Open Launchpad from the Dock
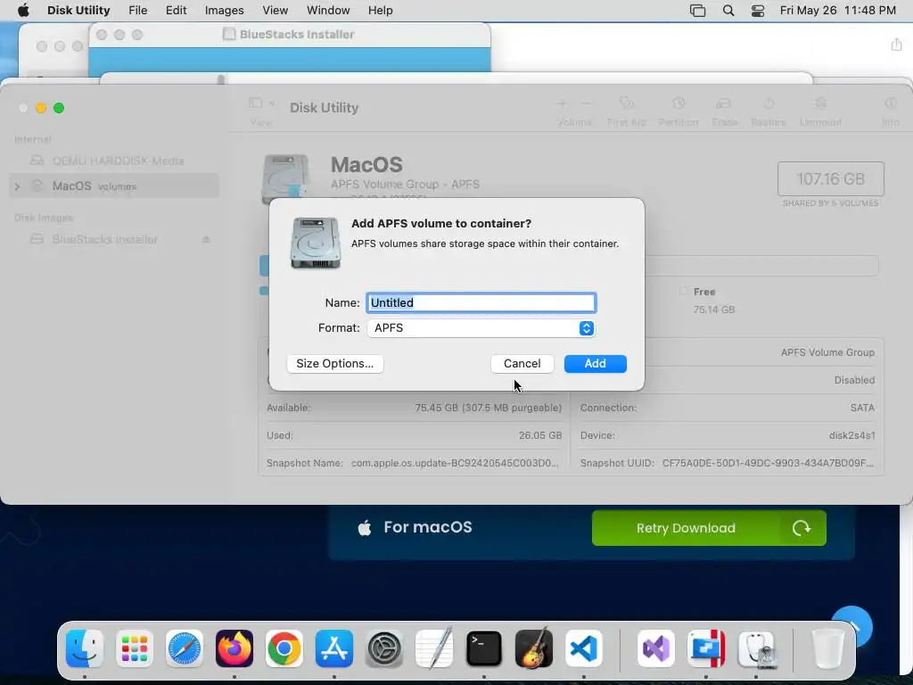Viewport: 913px width, 685px height. (135, 648)
